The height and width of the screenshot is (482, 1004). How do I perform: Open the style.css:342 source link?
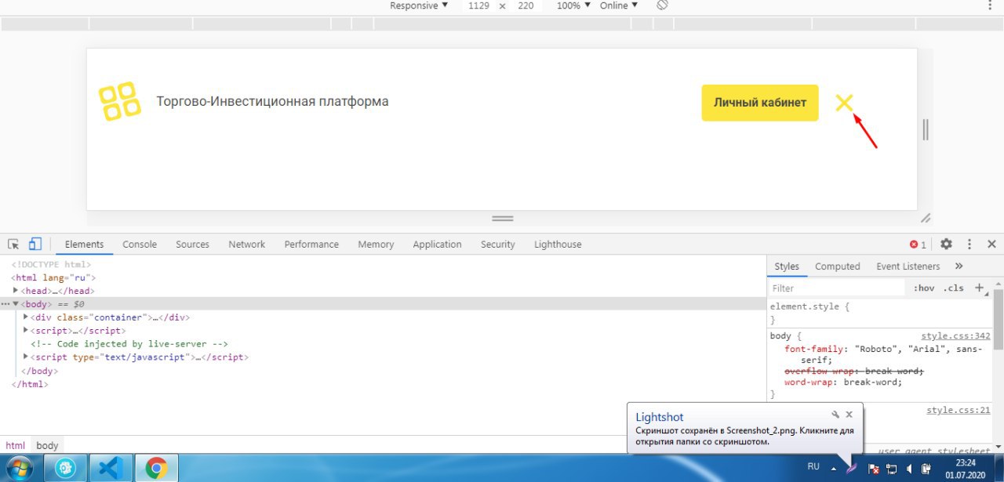(955, 336)
